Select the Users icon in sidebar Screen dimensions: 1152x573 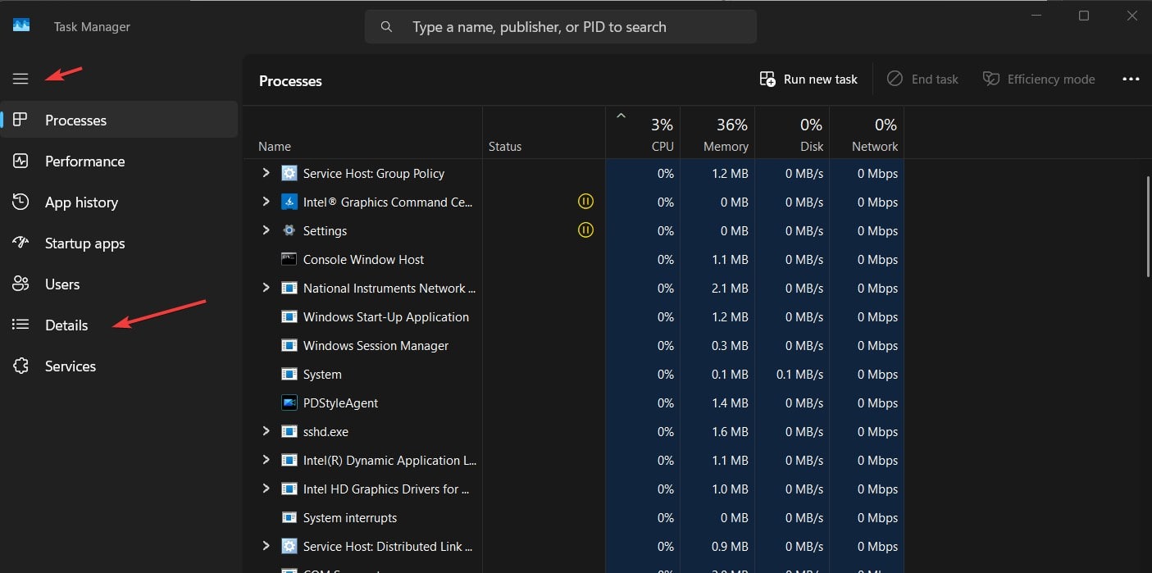click(20, 284)
